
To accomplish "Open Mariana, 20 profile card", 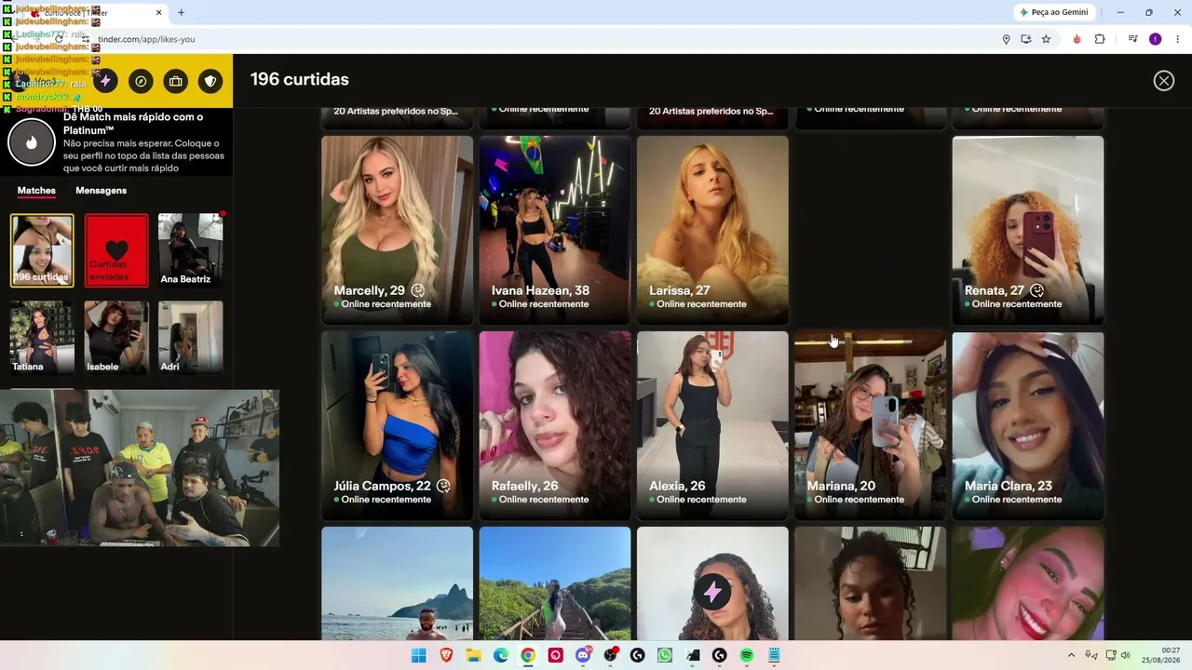I will click(870, 425).
